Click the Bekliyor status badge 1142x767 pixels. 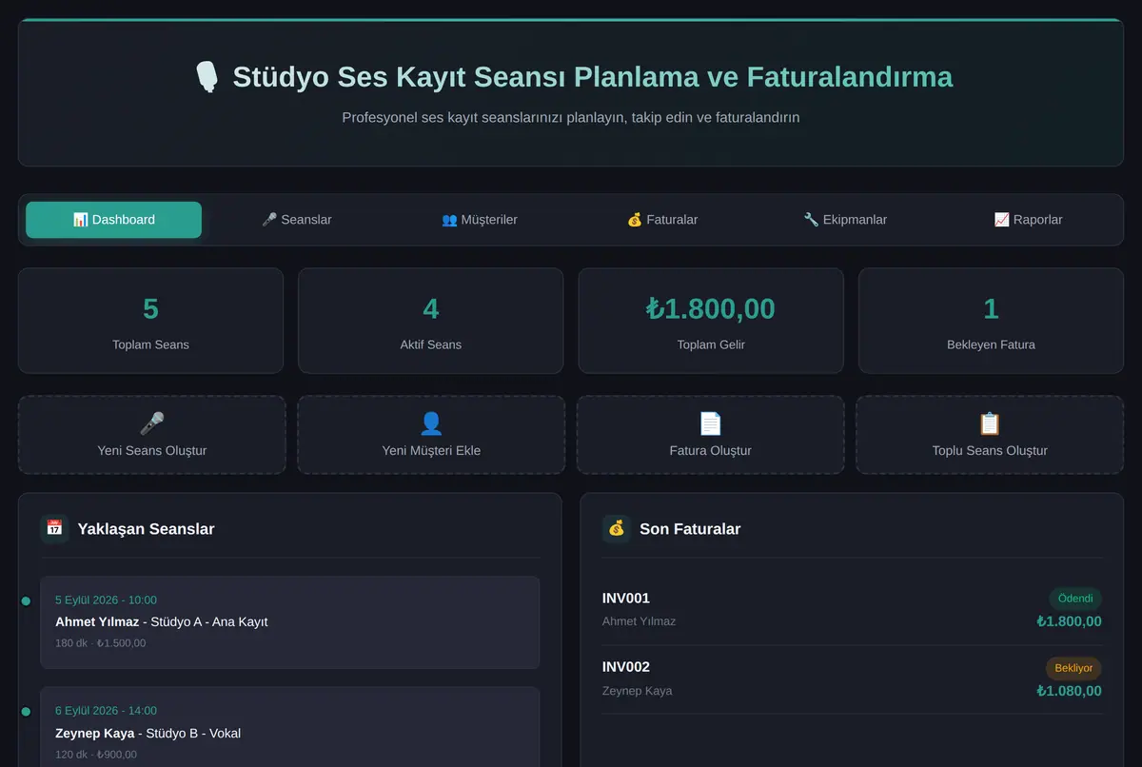(x=1073, y=668)
